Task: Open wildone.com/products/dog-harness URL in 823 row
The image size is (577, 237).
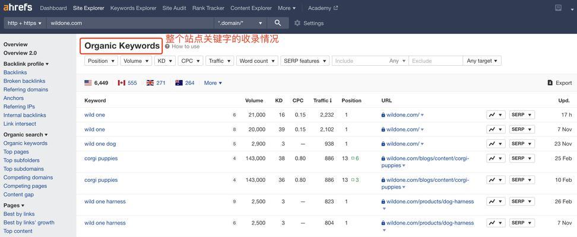Action: point(430,201)
